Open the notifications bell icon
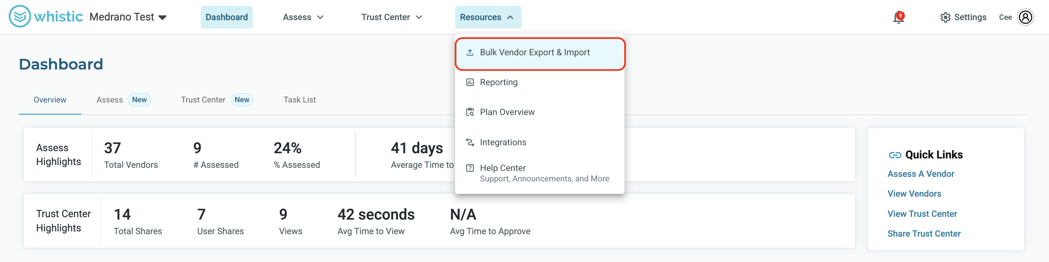This screenshot has width=1049, height=262. tap(898, 17)
